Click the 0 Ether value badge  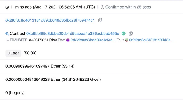click(13, 53)
